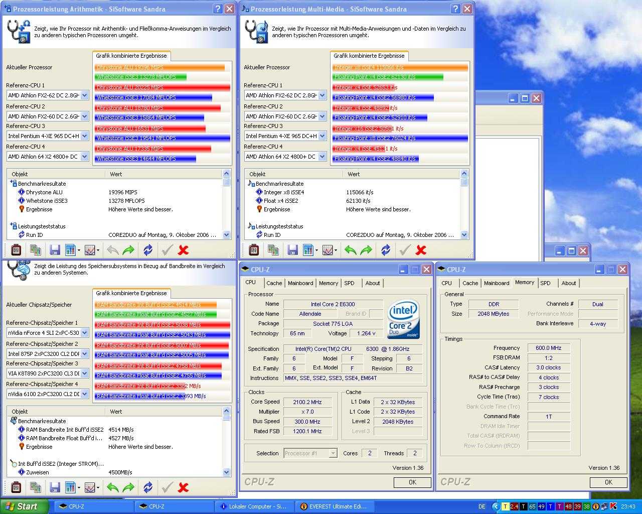The height and width of the screenshot is (514, 642).
Task: Open Referenz-CPU 2 dropdown in Multi-Media window
Action: (322, 116)
